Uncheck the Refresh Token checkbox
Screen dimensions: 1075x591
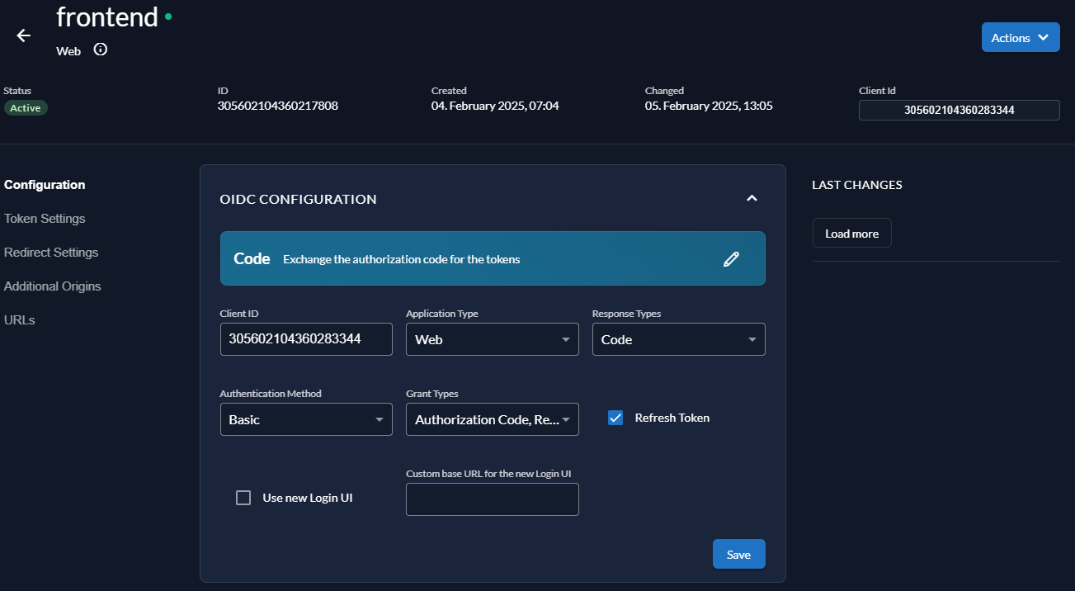point(615,418)
